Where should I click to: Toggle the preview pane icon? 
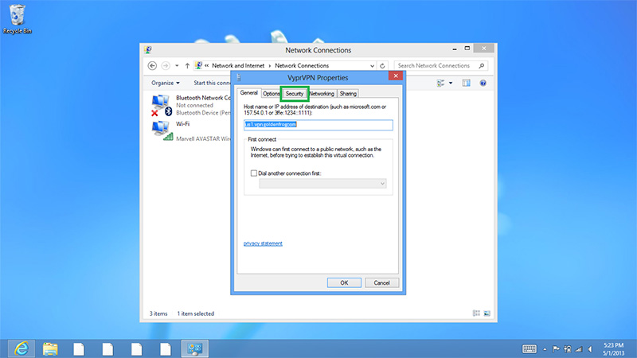(466, 83)
